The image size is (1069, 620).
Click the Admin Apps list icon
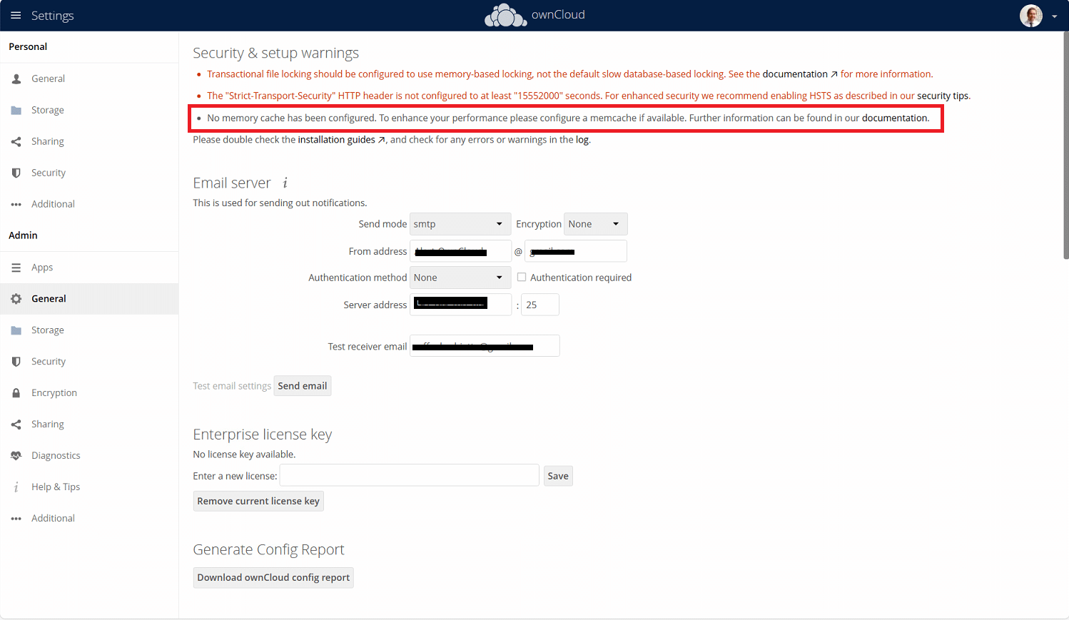16,268
